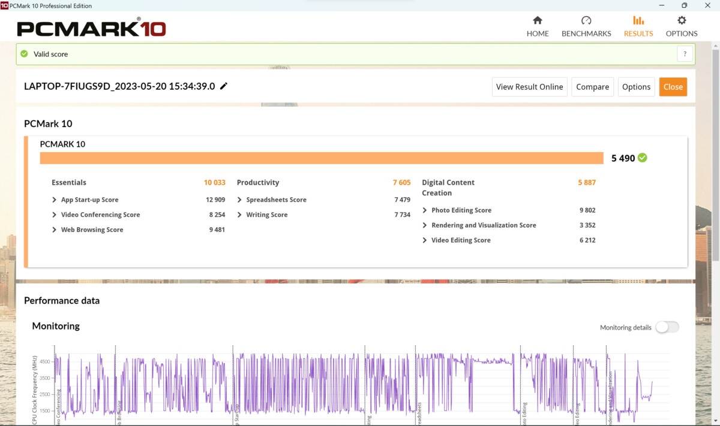Click the Valid score message
The image size is (720, 426).
50,54
